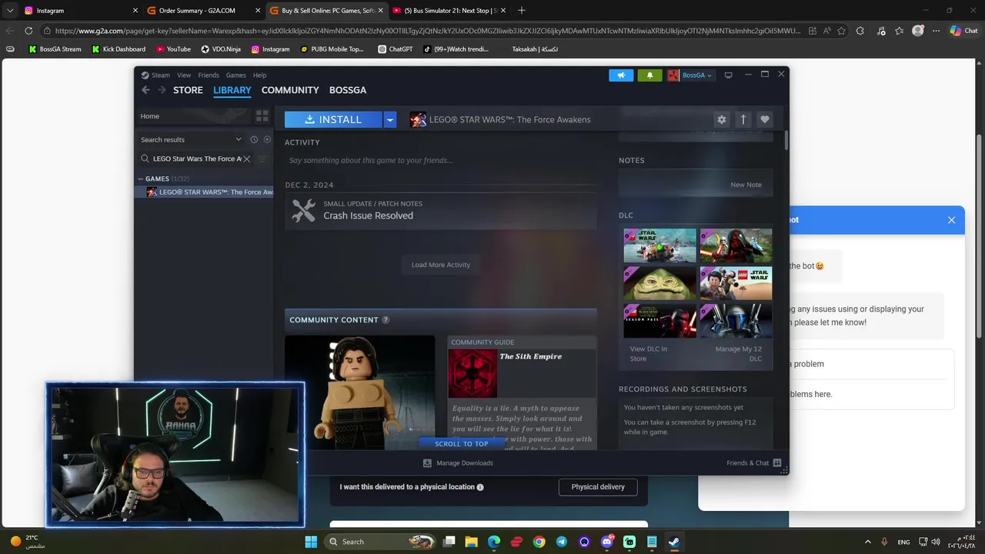Switch library to grid collections view icon
This screenshot has width=985, height=554.
click(x=262, y=116)
